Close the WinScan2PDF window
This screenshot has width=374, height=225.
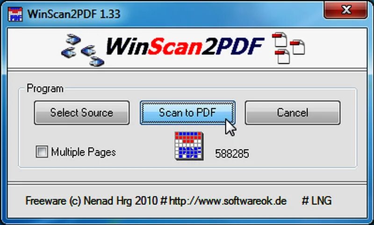345,10
